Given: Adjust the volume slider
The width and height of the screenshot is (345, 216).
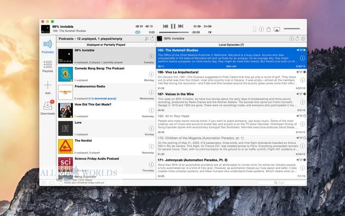Looking at the screenshot, I should pos(292,29).
